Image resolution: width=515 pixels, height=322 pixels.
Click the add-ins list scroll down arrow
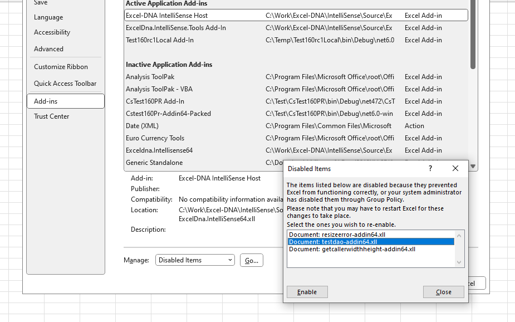(473, 166)
